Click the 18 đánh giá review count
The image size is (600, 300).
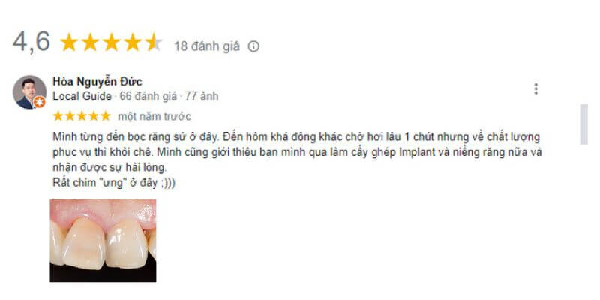[x=207, y=46]
